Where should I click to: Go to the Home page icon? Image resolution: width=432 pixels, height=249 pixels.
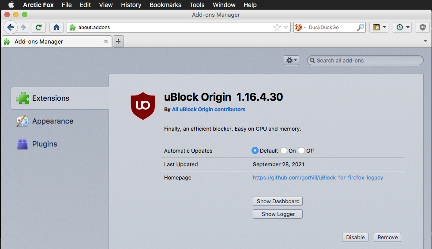click(56, 27)
